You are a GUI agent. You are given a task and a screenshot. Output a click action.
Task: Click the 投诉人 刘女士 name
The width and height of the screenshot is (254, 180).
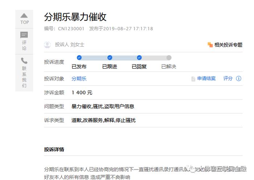click(x=70, y=45)
